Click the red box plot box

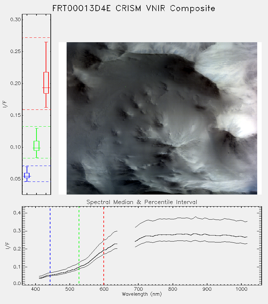tap(46, 83)
